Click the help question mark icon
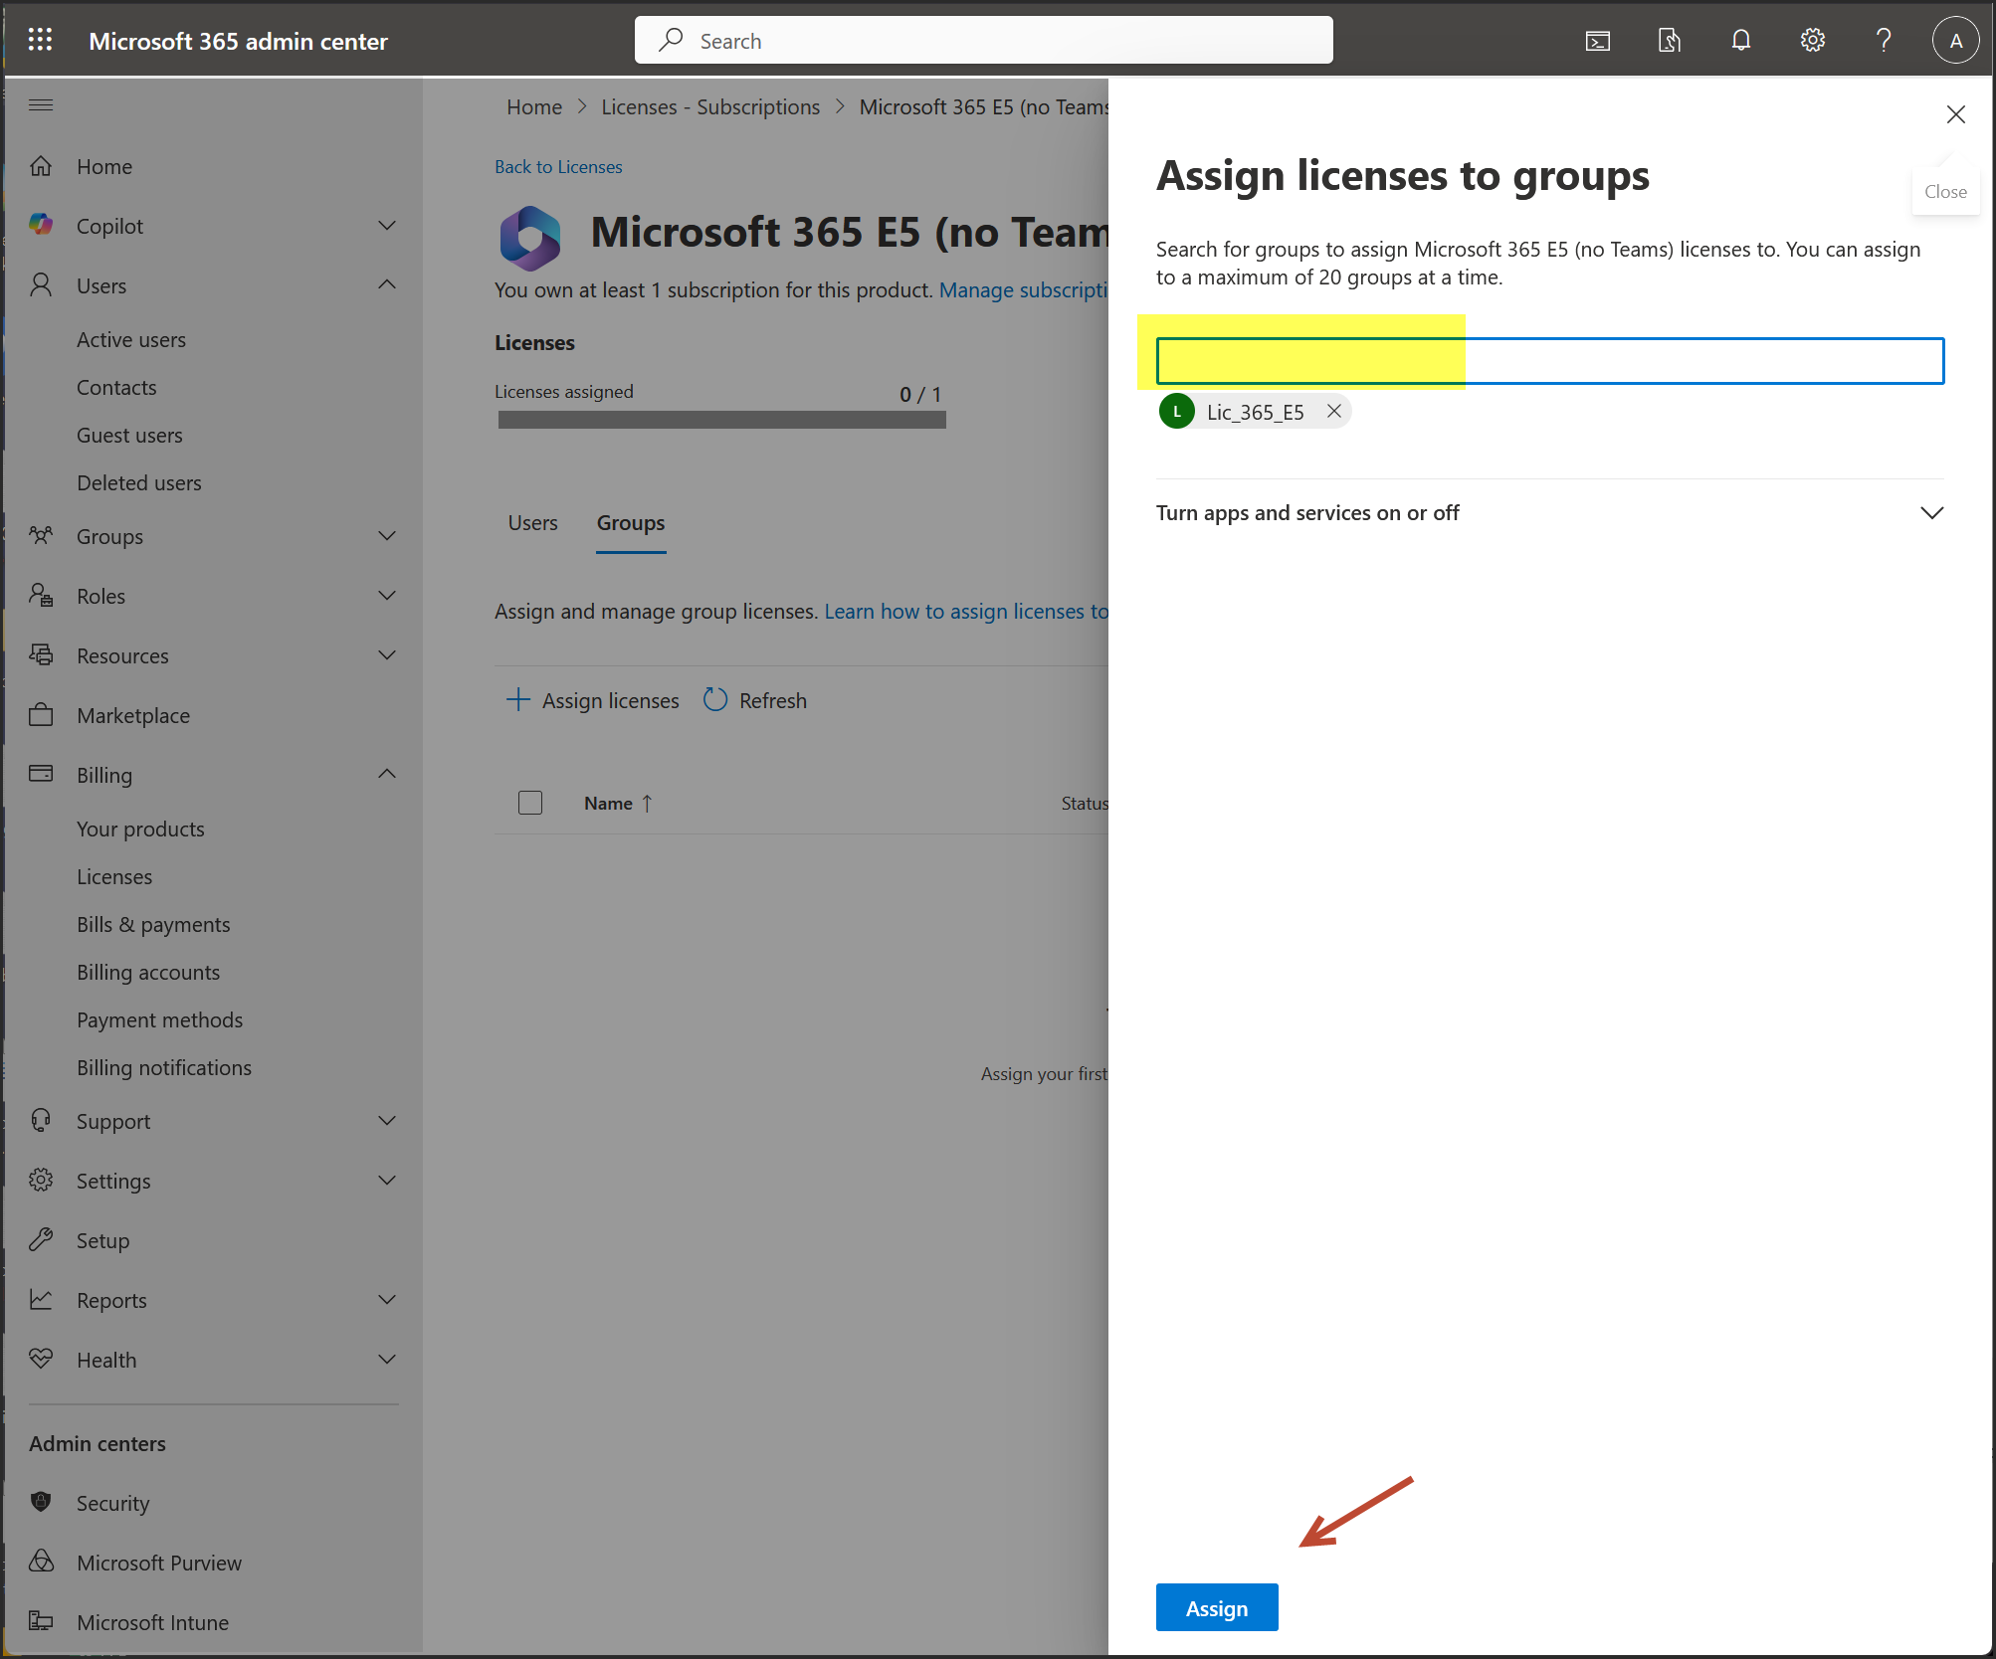1996x1659 pixels. coord(1883,40)
